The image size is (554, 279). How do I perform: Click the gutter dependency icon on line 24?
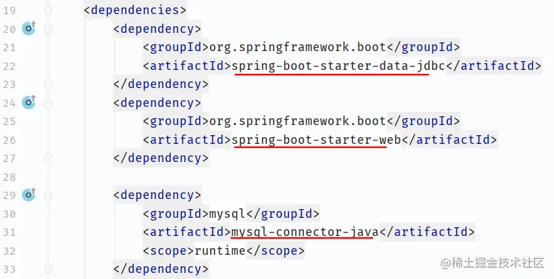pos(29,102)
